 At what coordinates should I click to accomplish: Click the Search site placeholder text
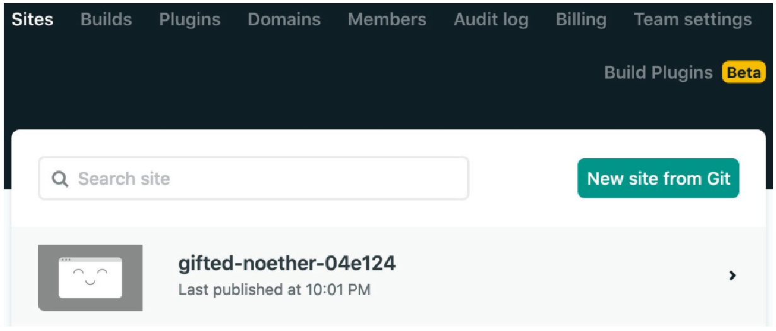click(124, 179)
